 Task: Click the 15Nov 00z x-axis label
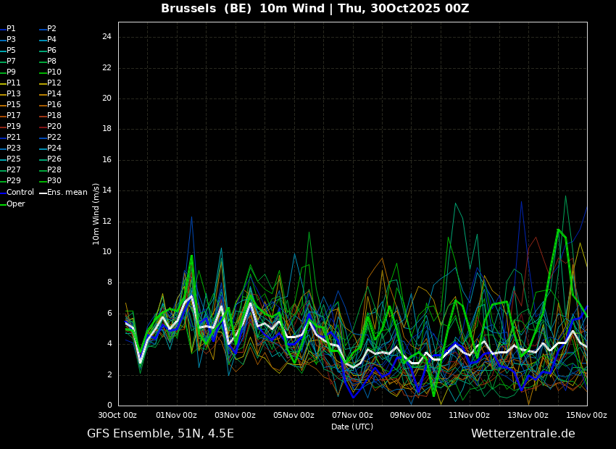click(586, 415)
